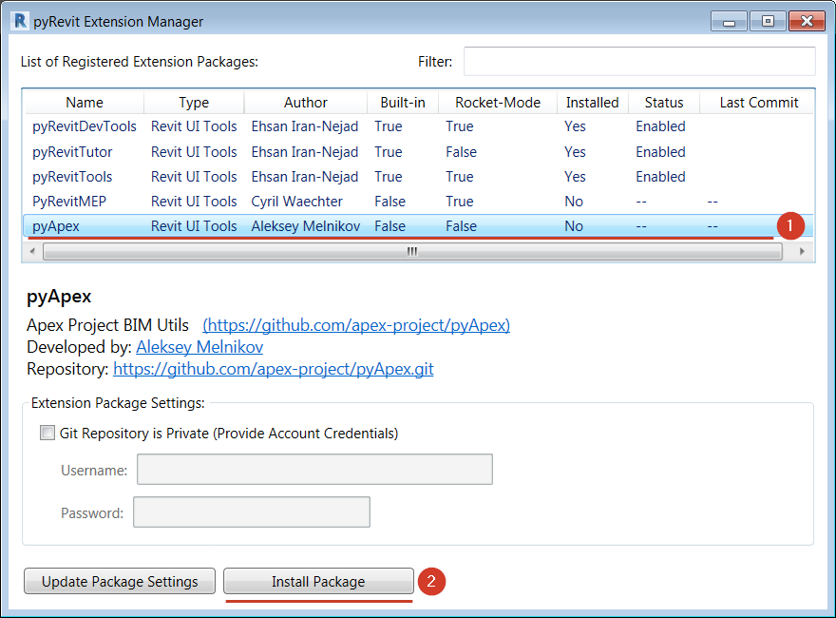836x618 pixels.
Task: Sort by Rocket-Mode column header
Action: [498, 103]
